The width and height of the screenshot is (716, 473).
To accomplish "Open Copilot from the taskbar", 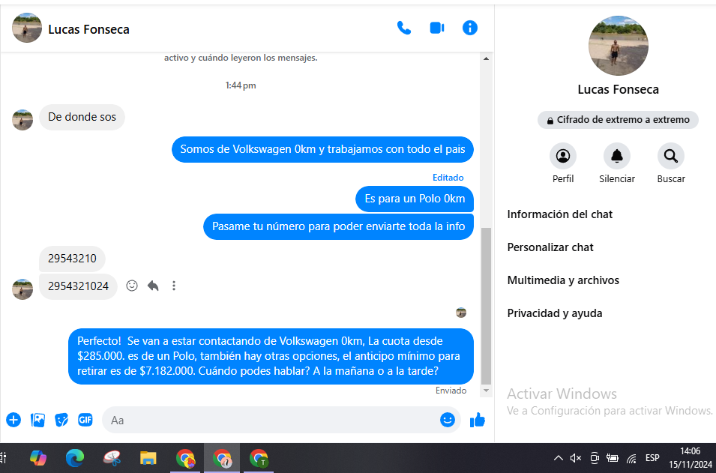I will [38, 458].
